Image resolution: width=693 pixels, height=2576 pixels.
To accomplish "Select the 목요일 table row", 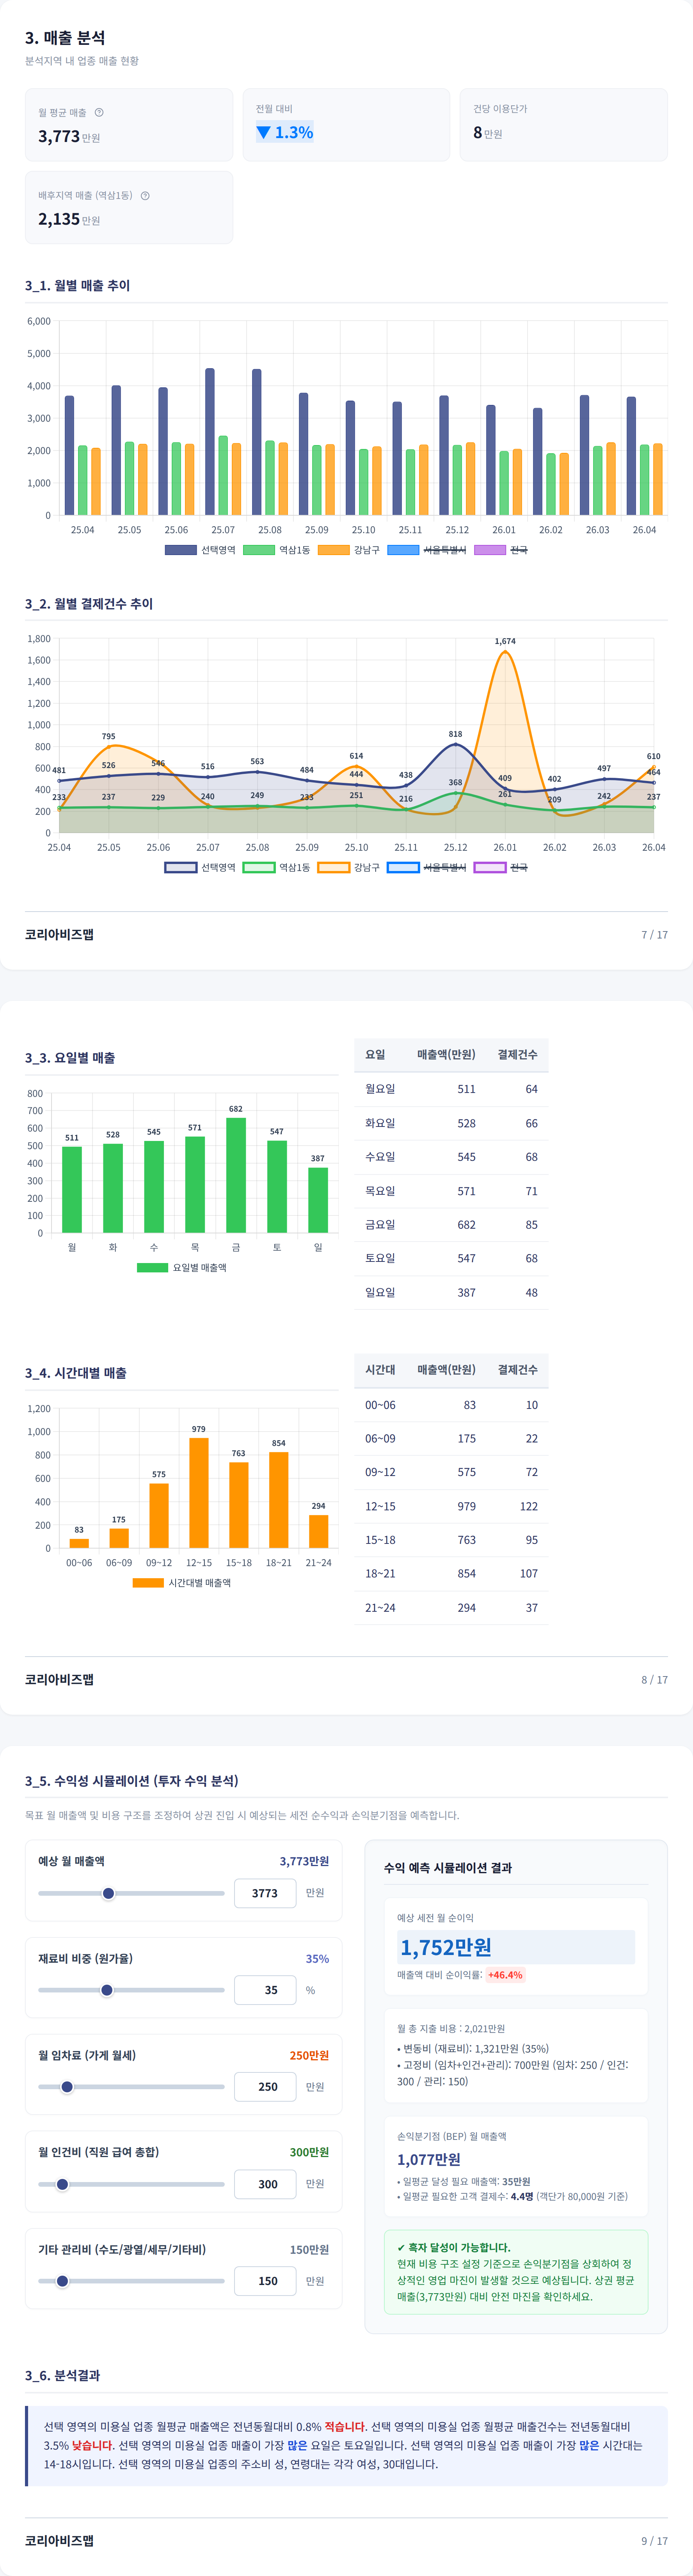I will (x=451, y=1191).
